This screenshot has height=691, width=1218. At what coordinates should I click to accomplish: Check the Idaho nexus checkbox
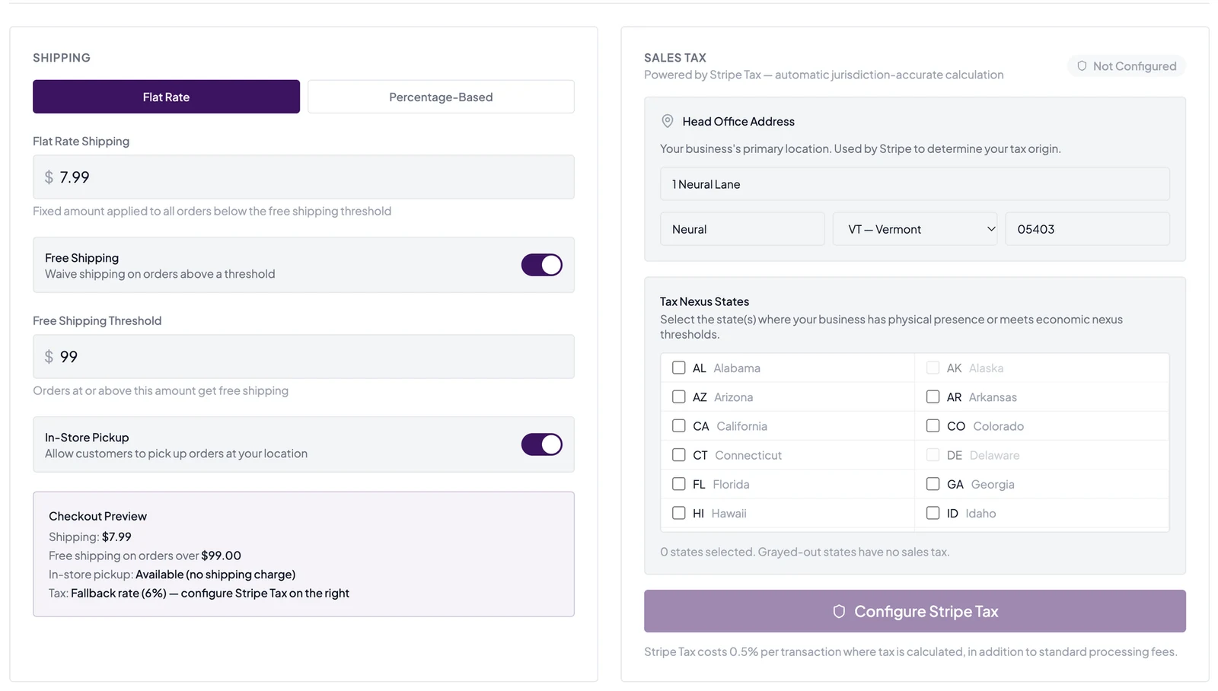click(933, 513)
